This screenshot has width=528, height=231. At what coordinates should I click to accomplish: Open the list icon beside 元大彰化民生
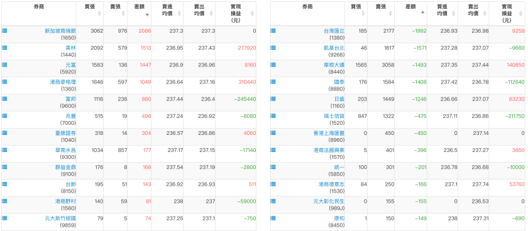coord(273,201)
